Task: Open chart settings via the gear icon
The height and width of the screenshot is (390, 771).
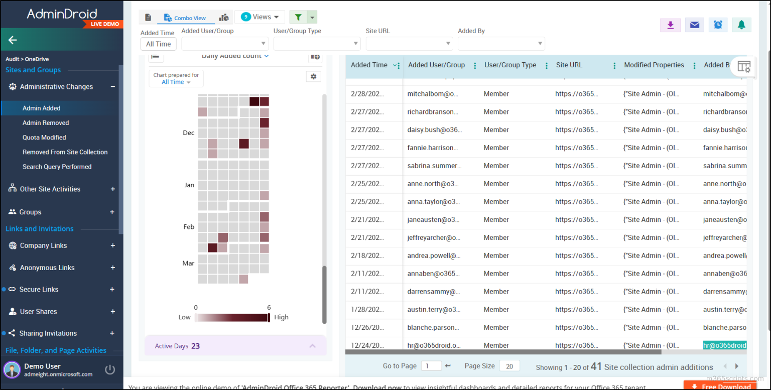Action: point(313,76)
